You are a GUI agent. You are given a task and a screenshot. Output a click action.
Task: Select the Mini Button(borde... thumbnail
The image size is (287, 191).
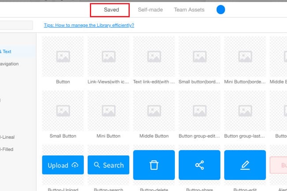pos(245,56)
